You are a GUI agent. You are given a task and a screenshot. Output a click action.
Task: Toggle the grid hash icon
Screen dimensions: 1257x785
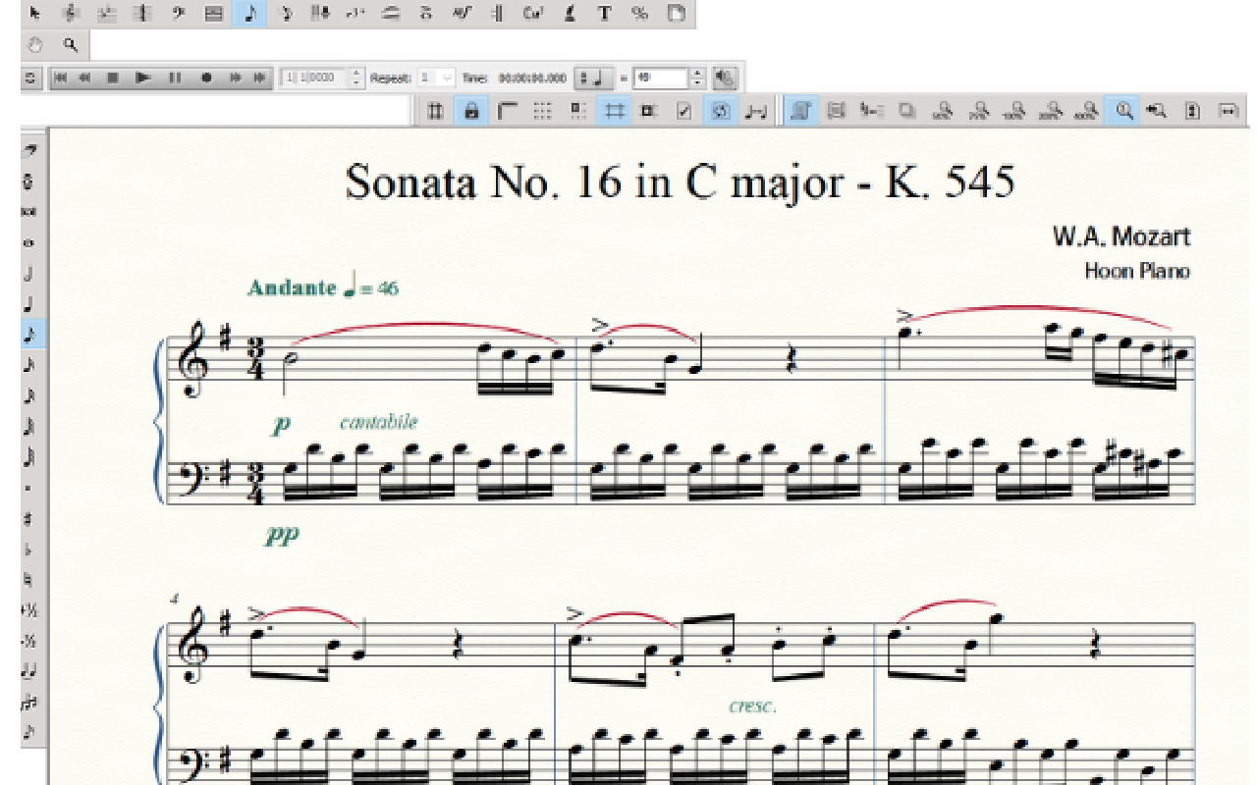pos(615,111)
